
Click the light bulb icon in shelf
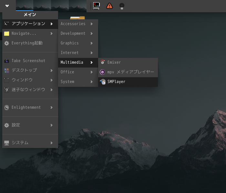122,6
